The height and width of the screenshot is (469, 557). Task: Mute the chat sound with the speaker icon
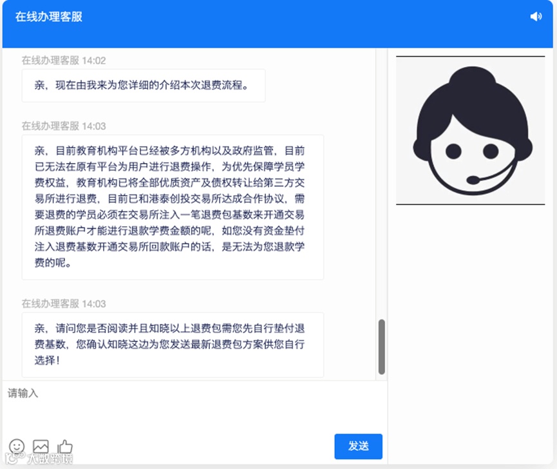coord(536,16)
